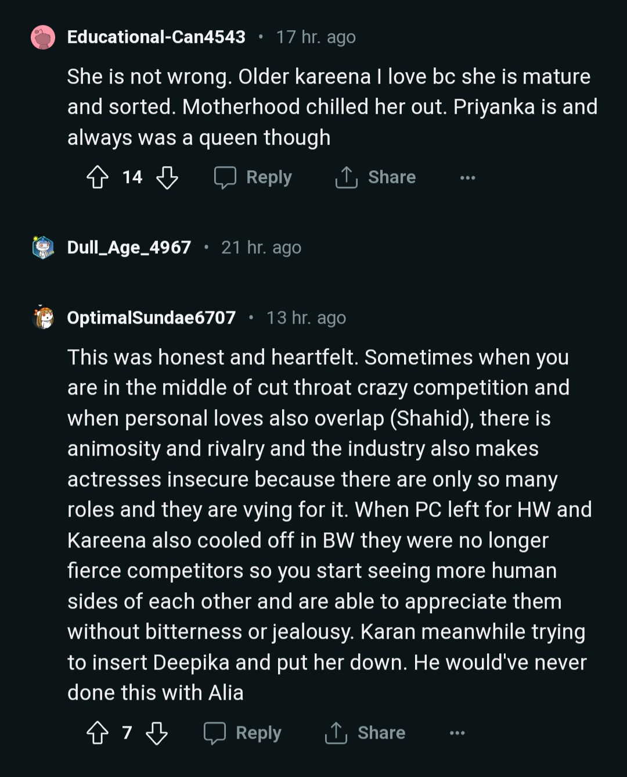Reply to OptimalSundae6707's comment
This screenshot has height=777, width=627.
[x=243, y=733]
